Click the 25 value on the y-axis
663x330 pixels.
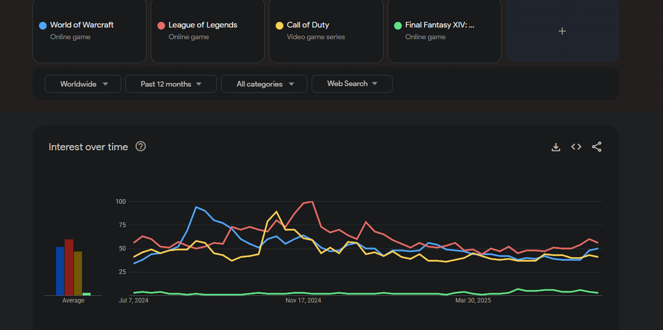click(x=122, y=272)
